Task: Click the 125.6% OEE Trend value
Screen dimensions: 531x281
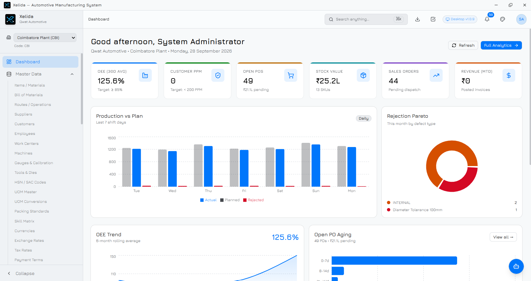Action: click(x=285, y=237)
